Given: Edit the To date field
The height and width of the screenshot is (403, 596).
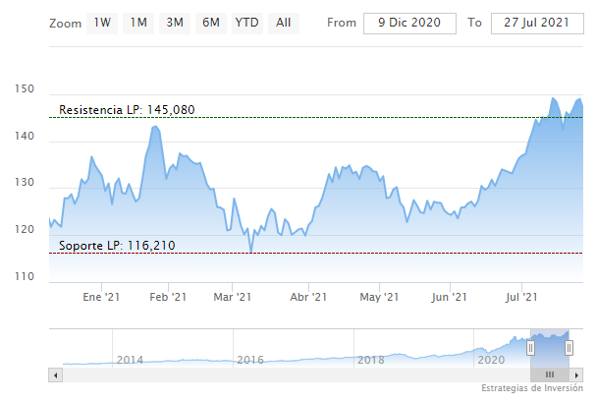Looking at the screenshot, I should tap(535, 22).
